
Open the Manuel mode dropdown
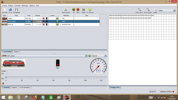click(105, 56)
